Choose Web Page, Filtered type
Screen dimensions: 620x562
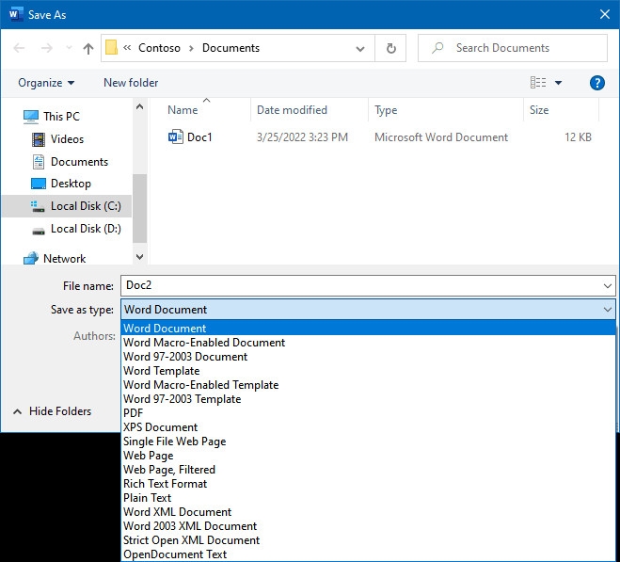(368, 470)
